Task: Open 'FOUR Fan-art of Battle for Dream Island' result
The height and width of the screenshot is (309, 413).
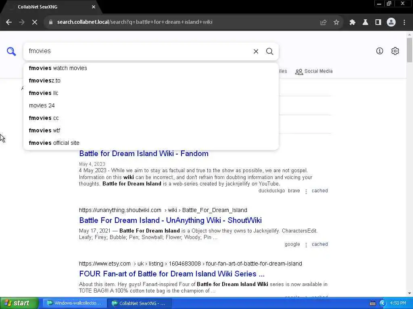Action: [172, 274]
